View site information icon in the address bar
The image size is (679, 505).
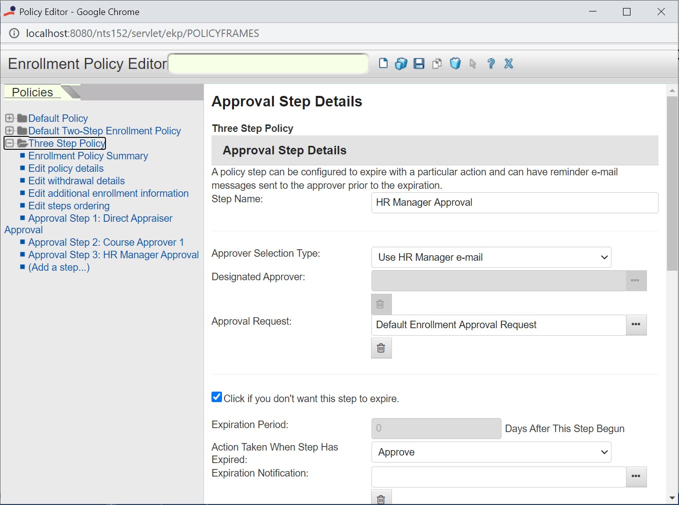(14, 33)
